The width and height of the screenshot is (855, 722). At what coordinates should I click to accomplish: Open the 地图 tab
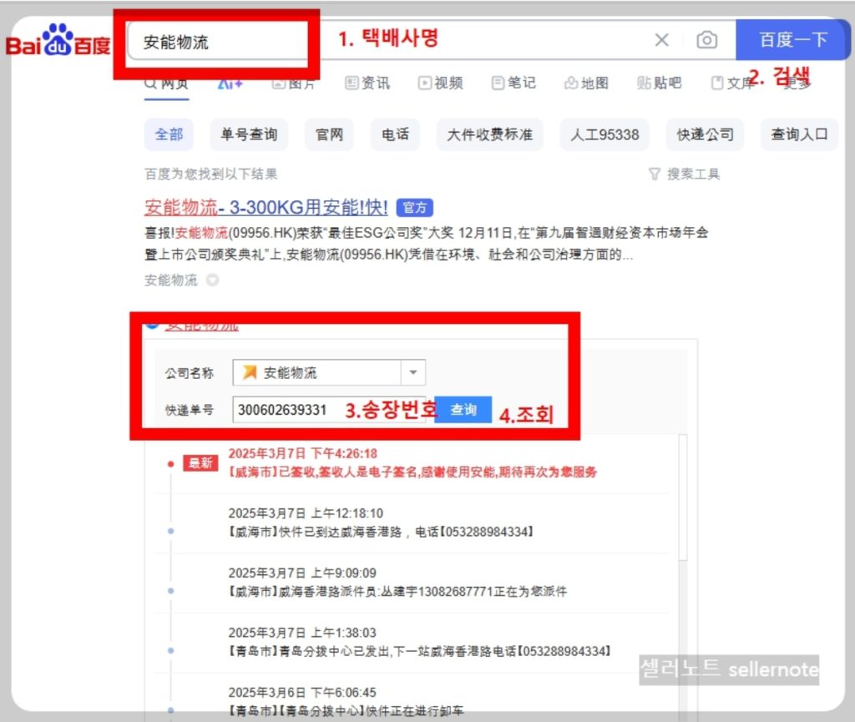pyautogui.click(x=587, y=83)
